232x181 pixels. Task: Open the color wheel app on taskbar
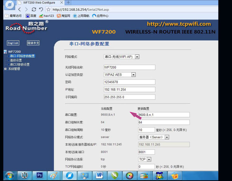130,176
